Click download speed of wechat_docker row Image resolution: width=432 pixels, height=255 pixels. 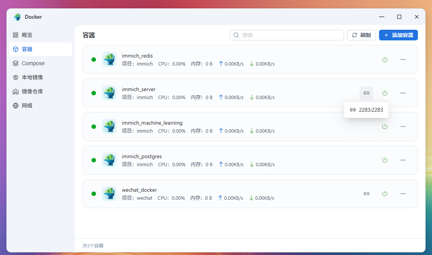(261, 198)
